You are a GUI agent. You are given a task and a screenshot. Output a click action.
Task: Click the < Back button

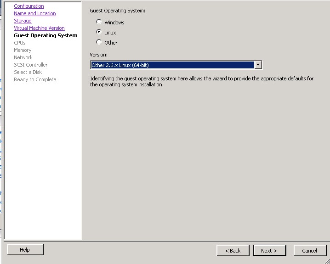(233, 250)
